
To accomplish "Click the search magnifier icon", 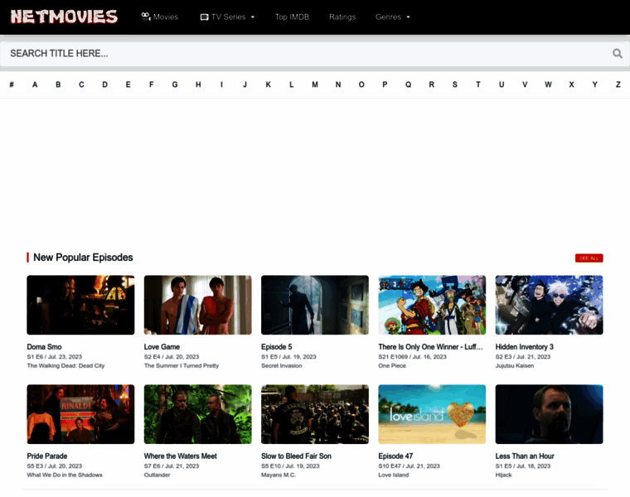I will pos(617,53).
